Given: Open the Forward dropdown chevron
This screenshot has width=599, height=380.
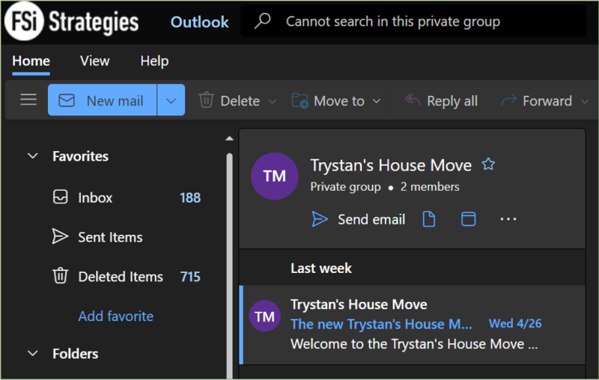Looking at the screenshot, I should 585,102.
